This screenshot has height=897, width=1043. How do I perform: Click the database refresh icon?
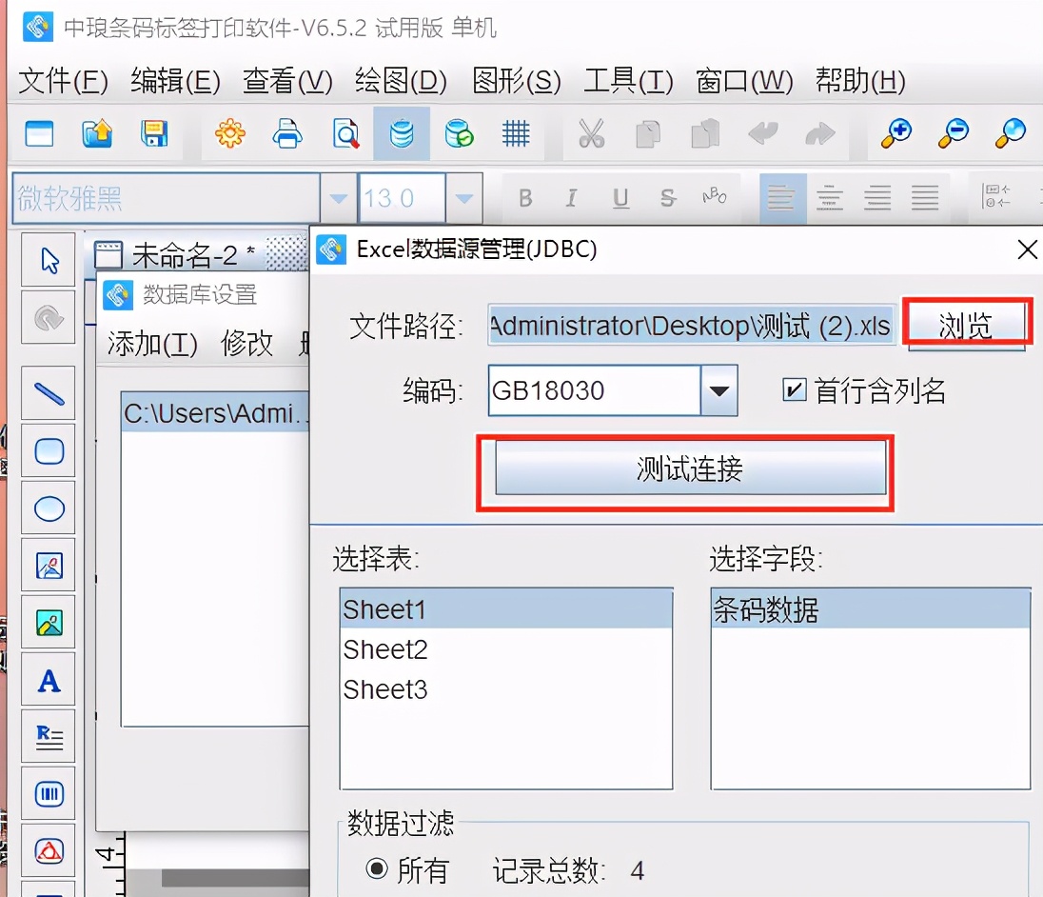coord(459,133)
